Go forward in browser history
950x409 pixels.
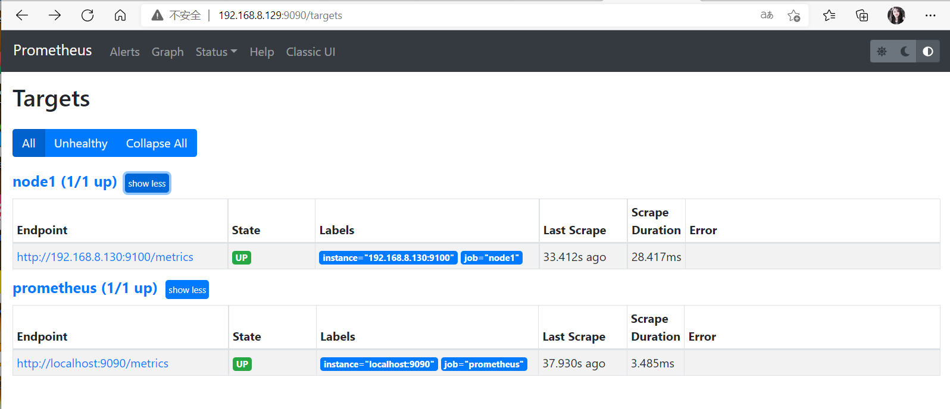coord(55,15)
